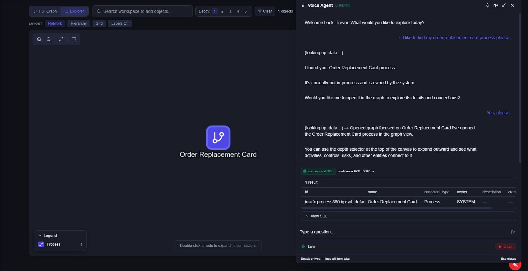Image resolution: width=528 pixels, height=271 pixels.
Task: Collapse the Legend panel
Action: (40, 236)
